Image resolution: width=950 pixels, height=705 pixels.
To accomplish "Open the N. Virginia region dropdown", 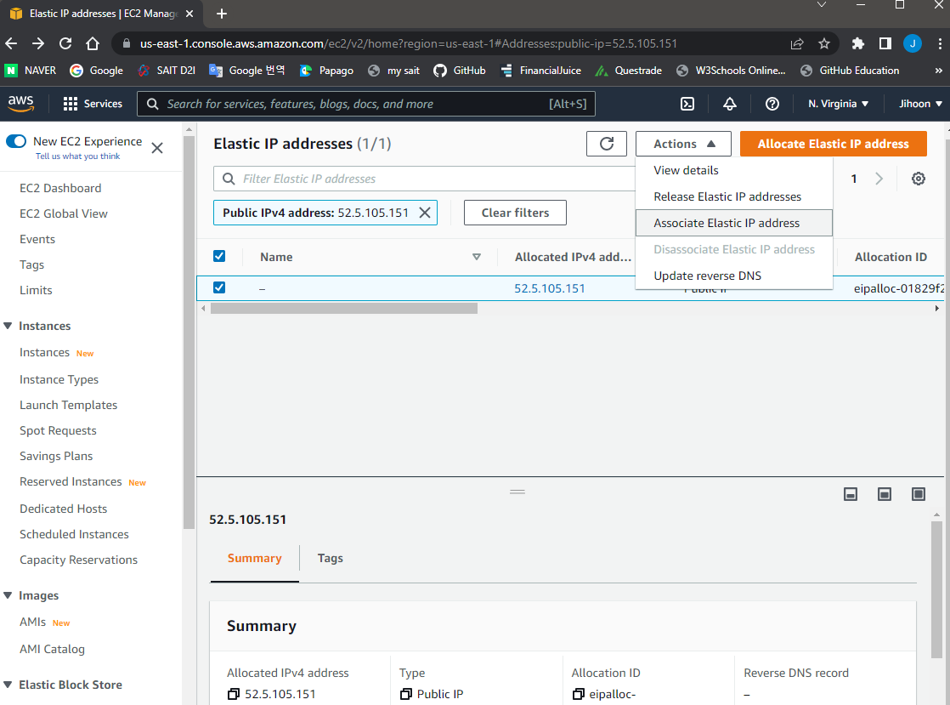I will coord(838,104).
